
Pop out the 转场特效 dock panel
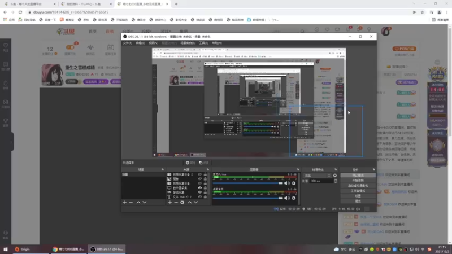point(336,170)
